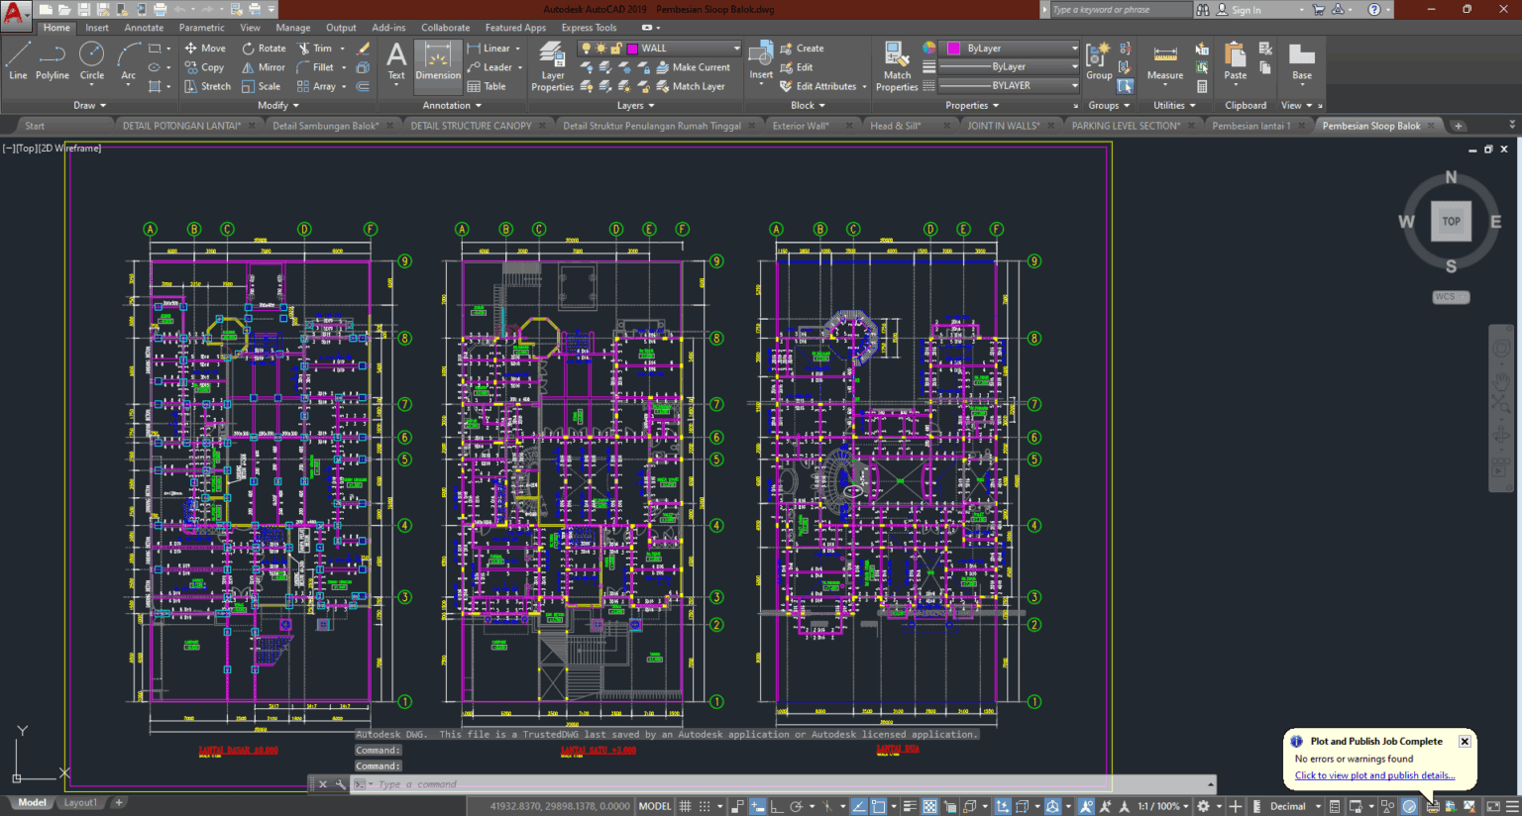
Task: Switch to the Annotate ribbon tab
Action: pos(144,28)
